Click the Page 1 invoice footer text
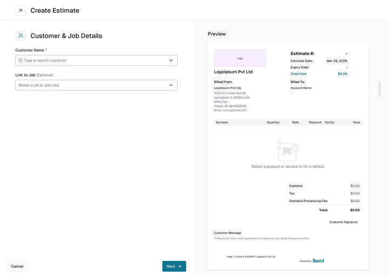389x276 pixels. coord(251,257)
